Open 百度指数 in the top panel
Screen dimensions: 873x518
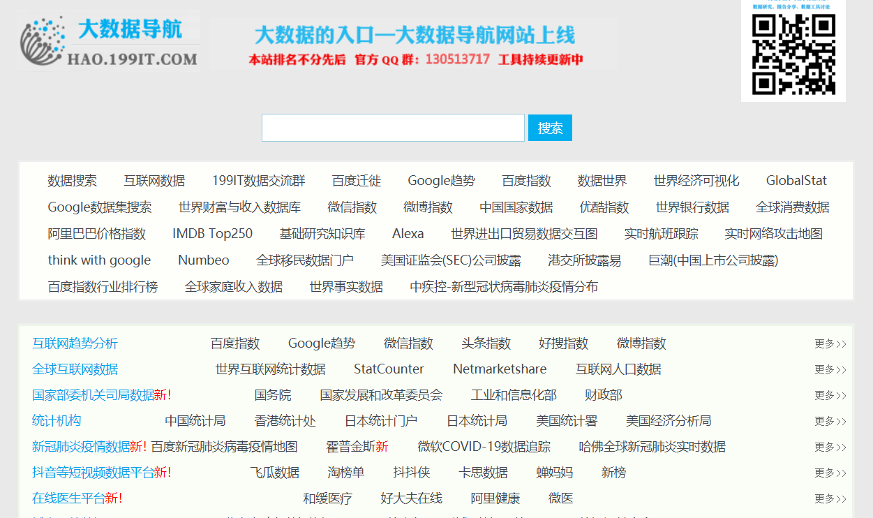click(527, 181)
